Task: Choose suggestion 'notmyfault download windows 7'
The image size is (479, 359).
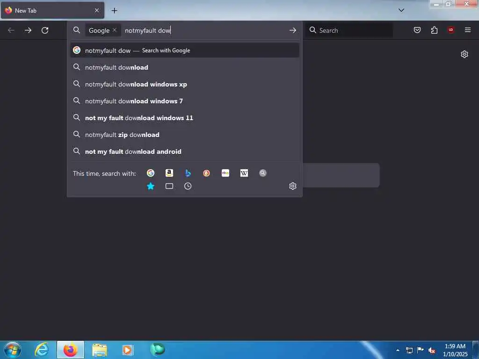Action: point(184,101)
